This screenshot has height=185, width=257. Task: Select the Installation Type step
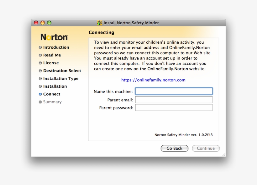click(60, 79)
